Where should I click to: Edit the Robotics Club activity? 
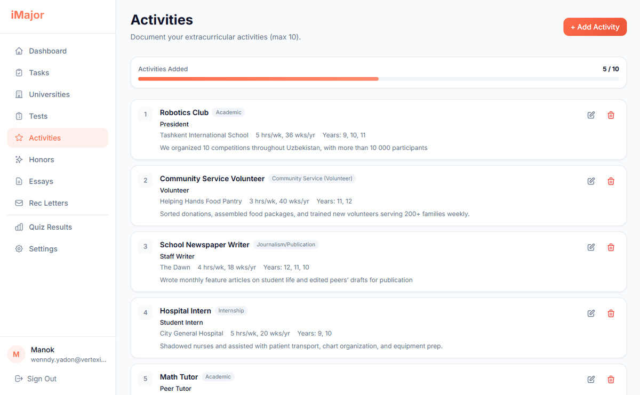(x=591, y=115)
